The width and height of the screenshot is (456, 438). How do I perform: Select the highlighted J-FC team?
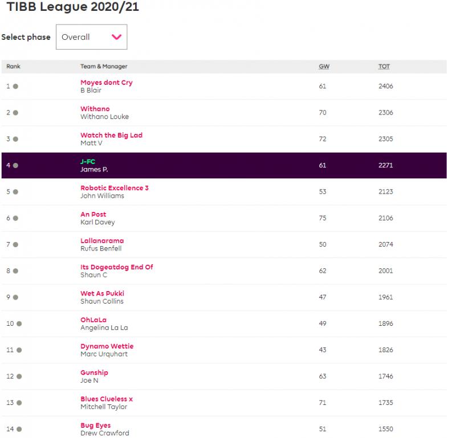(x=88, y=162)
